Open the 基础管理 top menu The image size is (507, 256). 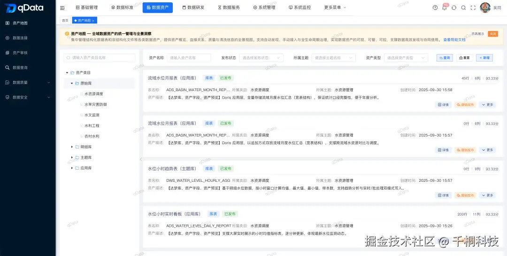[x=87, y=8]
